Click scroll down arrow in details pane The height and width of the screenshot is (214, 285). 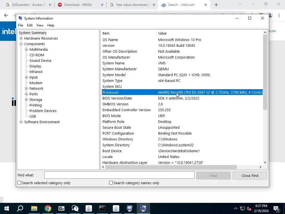click(265, 162)
